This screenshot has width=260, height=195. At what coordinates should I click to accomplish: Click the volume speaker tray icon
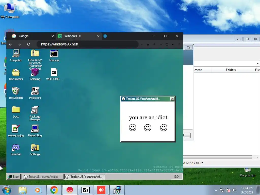(234, 190)
